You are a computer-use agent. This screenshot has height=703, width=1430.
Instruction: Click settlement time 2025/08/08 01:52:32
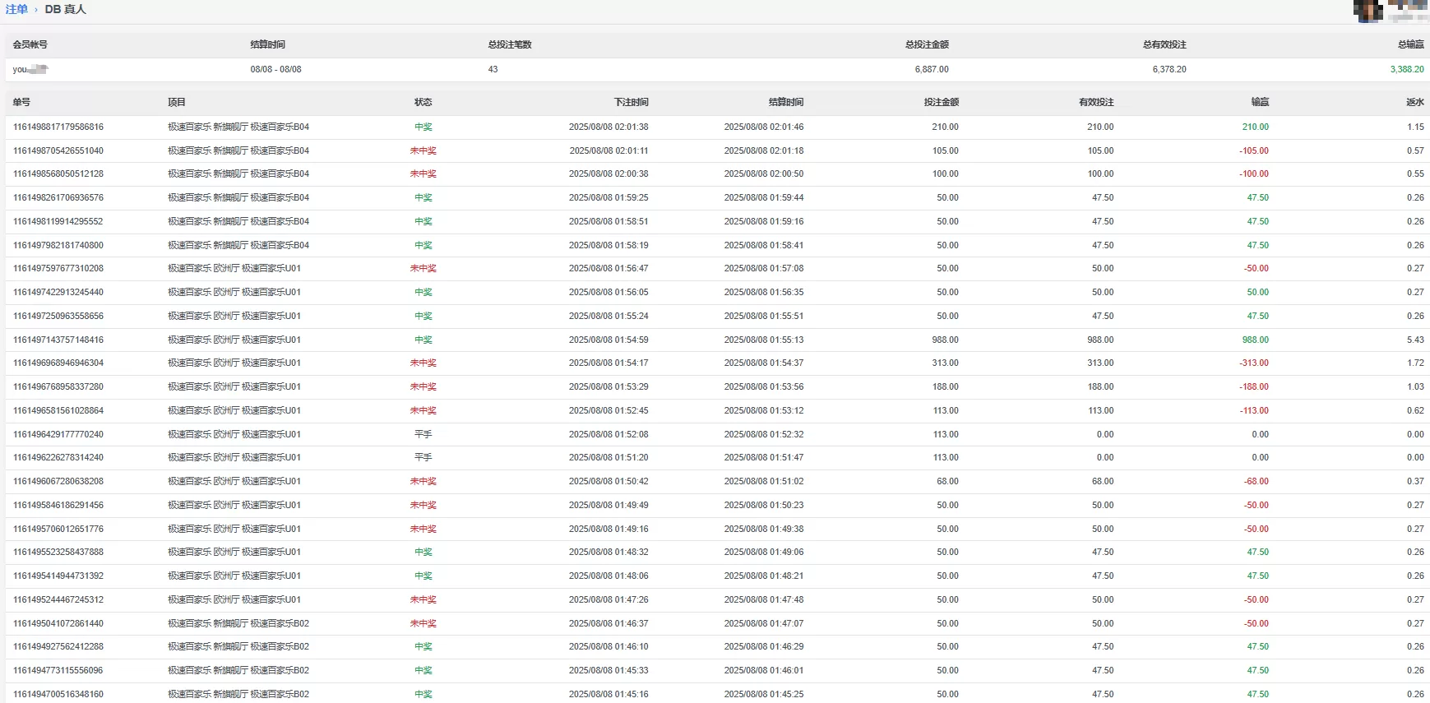[x=764, y=434]
